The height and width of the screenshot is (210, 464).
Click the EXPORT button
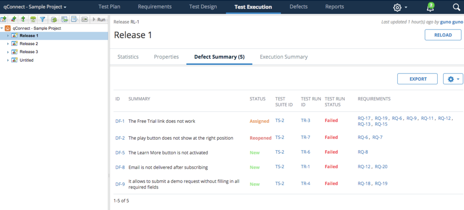tap(417, 79)
